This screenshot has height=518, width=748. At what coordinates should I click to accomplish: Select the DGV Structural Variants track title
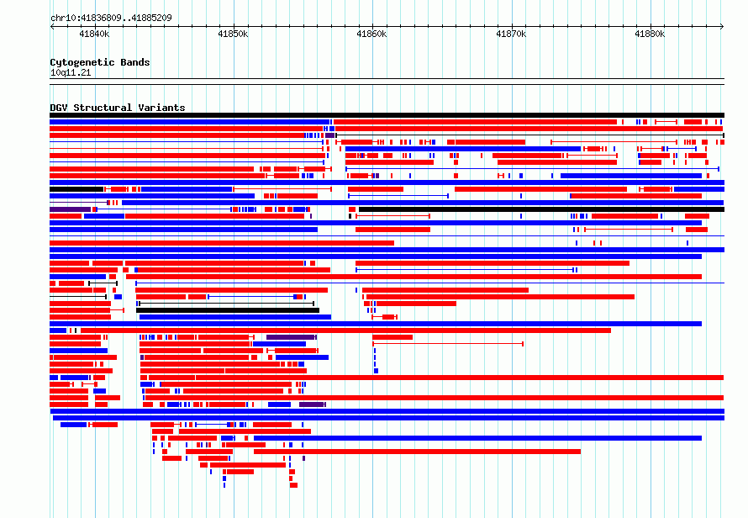click(x=118, y=108)
